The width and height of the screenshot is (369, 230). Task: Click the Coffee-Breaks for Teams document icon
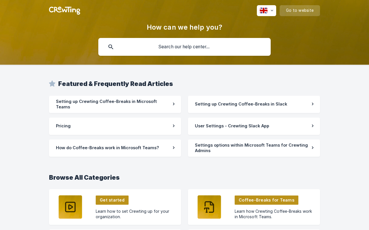coord(209,207)
